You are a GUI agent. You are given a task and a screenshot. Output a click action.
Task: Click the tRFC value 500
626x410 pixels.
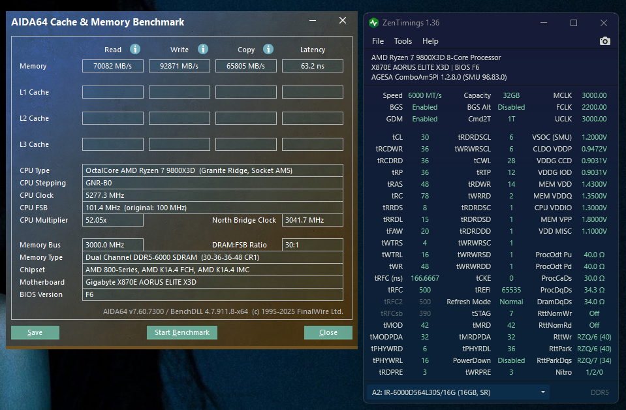click(425, 290)
